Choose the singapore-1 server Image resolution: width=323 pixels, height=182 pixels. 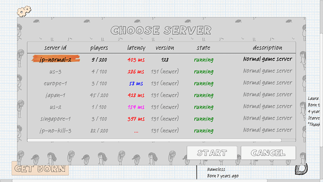[161, 119]
